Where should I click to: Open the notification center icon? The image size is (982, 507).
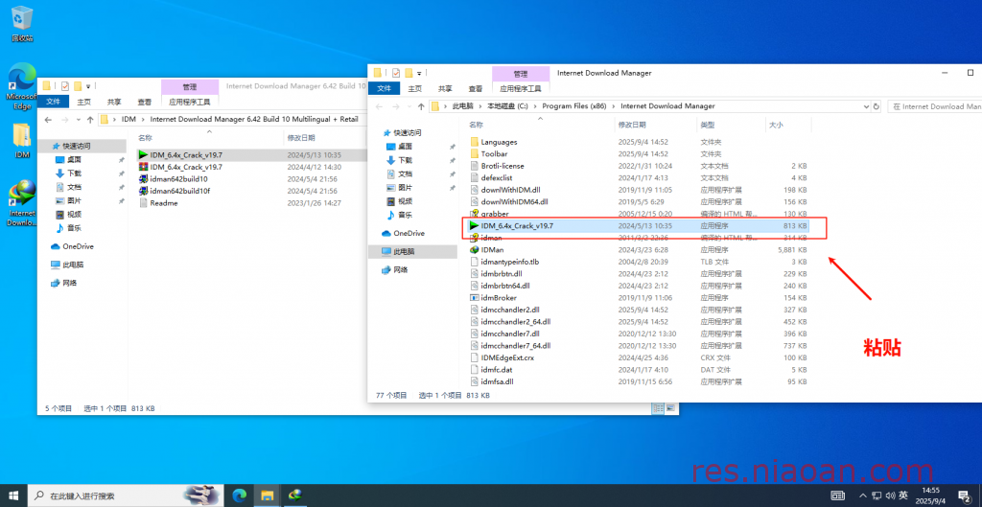coord(965,495)
